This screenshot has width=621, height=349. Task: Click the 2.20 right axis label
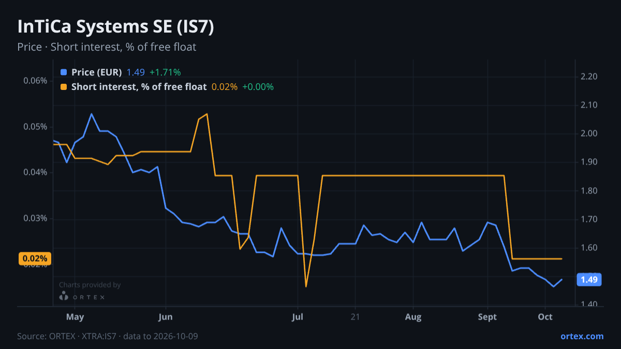[x=589, y=77]
